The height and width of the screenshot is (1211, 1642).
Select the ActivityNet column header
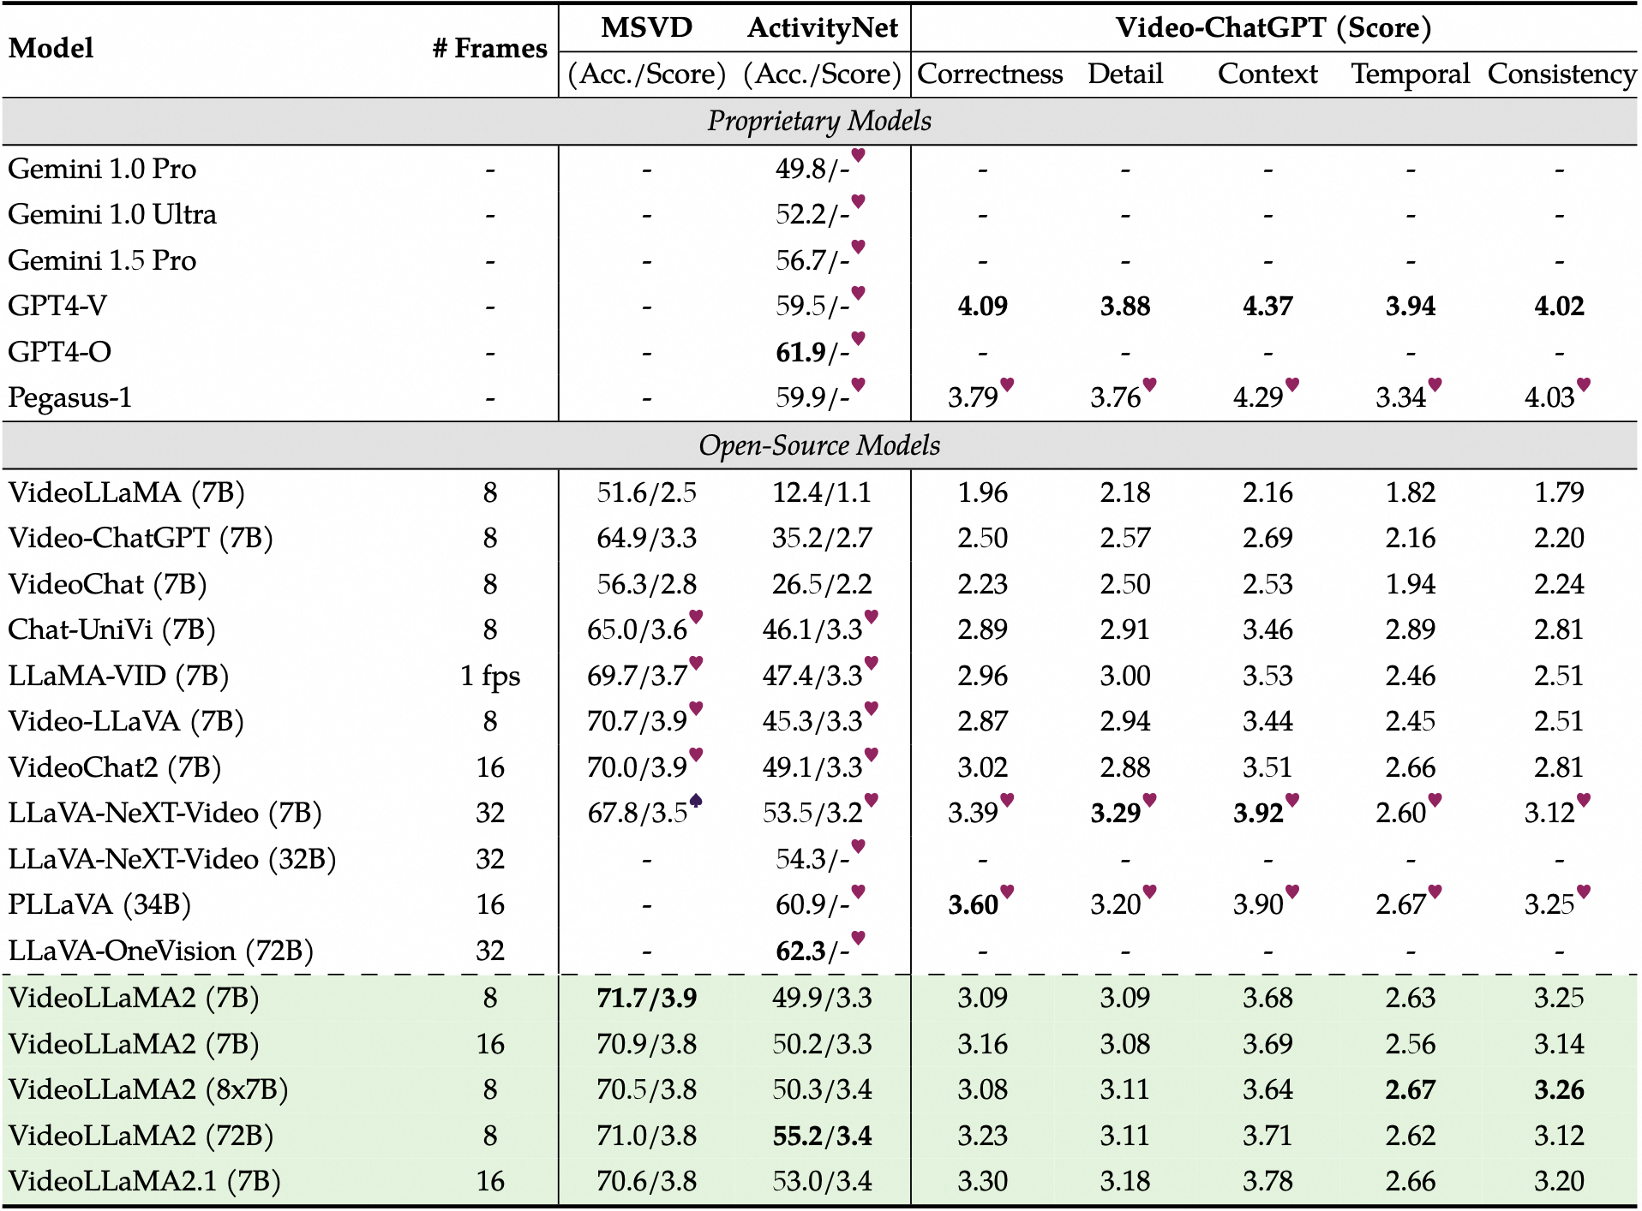(822, 27)
